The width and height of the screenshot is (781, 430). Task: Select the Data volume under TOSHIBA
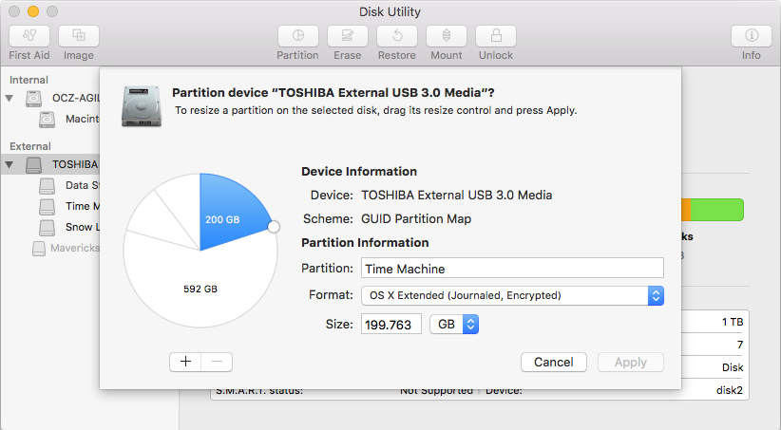pyautogui.click(x=69, y=185)
